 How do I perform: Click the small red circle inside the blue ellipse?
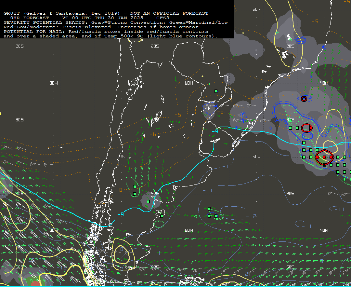(304, 99)
